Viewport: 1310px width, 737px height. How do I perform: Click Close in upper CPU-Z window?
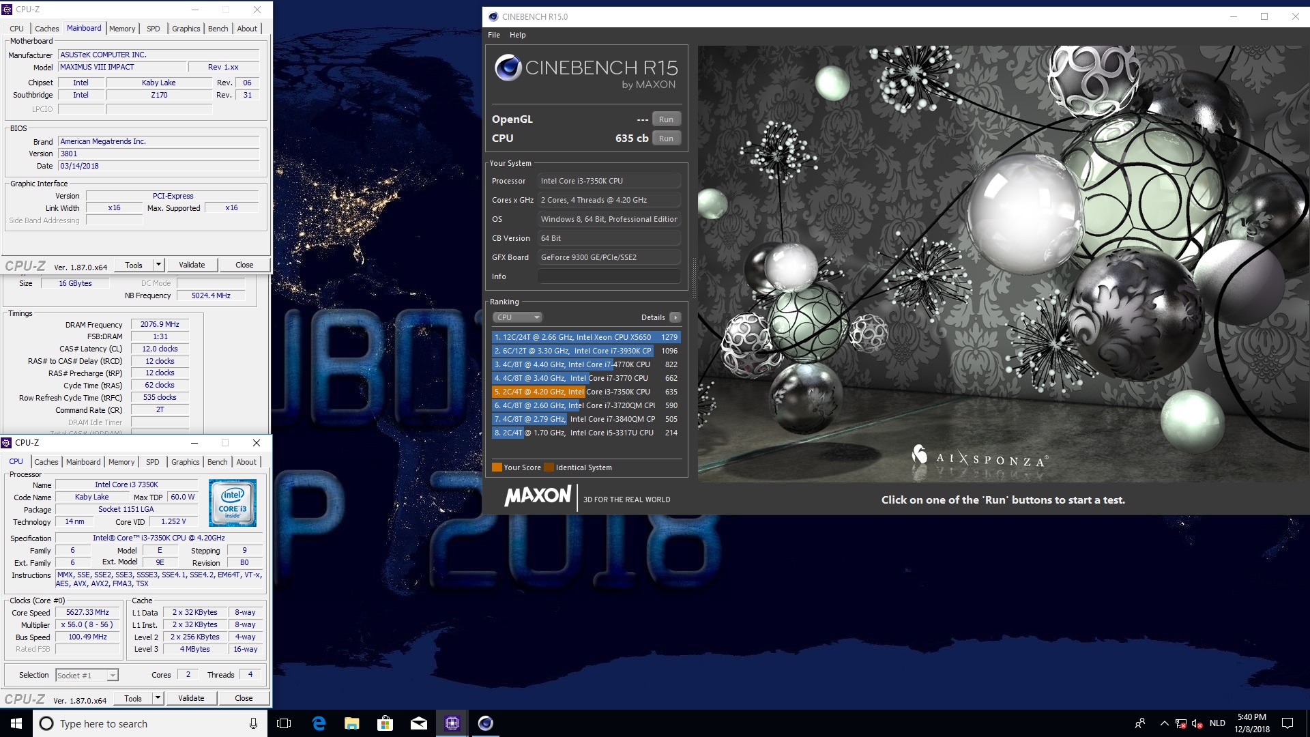click(x=244, y=265)
